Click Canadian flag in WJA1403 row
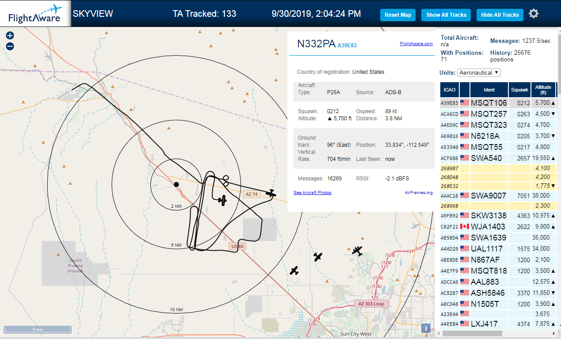 point(465,226)
